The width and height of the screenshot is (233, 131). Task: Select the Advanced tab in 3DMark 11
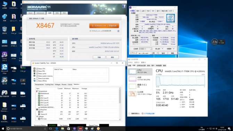[x=40, y=13]
